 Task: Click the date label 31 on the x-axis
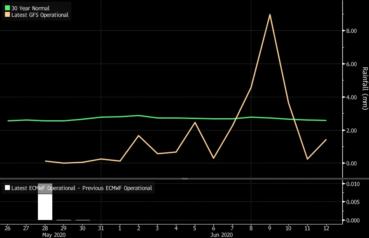pos(101,228)
